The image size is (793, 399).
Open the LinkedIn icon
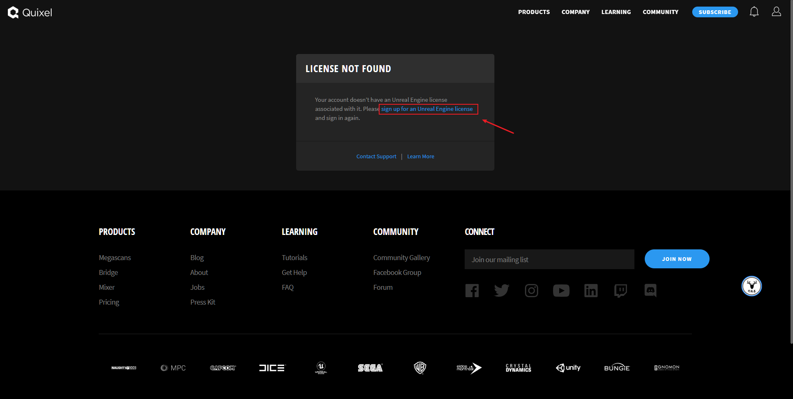591,291
